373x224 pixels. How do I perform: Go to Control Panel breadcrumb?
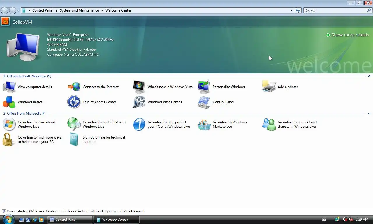(43, 10)
